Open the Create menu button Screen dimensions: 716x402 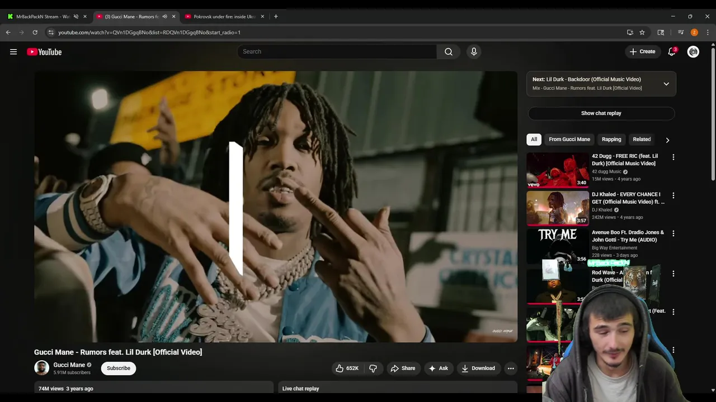[642, 51]
